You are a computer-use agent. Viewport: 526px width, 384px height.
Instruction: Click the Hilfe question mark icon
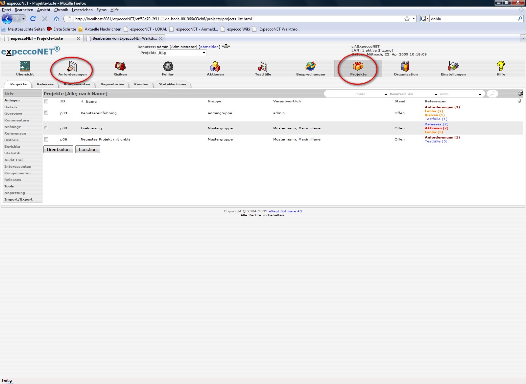pyautogui.click(x=501, y=66)
